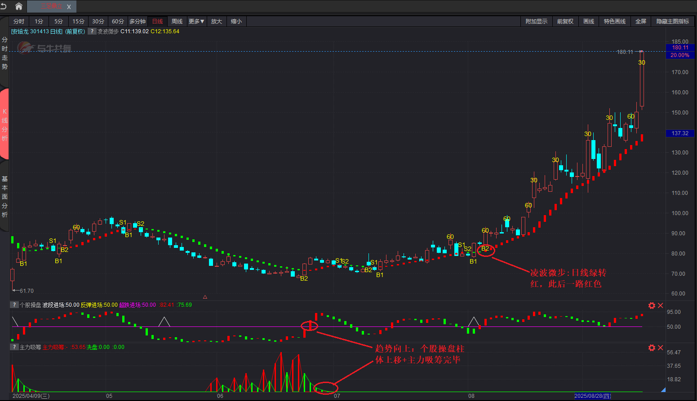Image resolution: width=697 pixels, height=401 pixels.
Task: Open 特色画线 special drawing tools
Action: pos(615,22)
